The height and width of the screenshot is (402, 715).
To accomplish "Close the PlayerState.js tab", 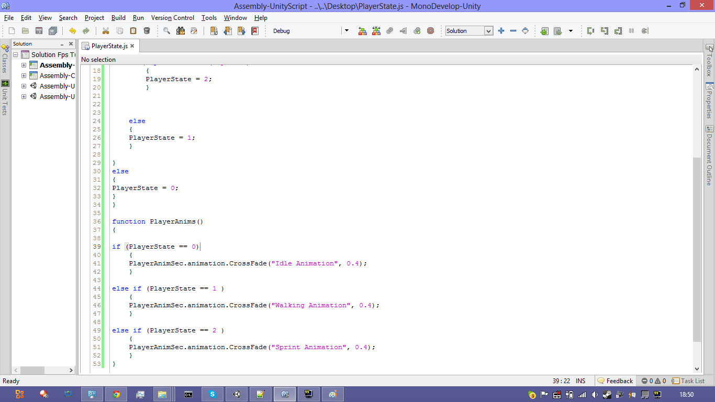I will (x=132, y=46).
